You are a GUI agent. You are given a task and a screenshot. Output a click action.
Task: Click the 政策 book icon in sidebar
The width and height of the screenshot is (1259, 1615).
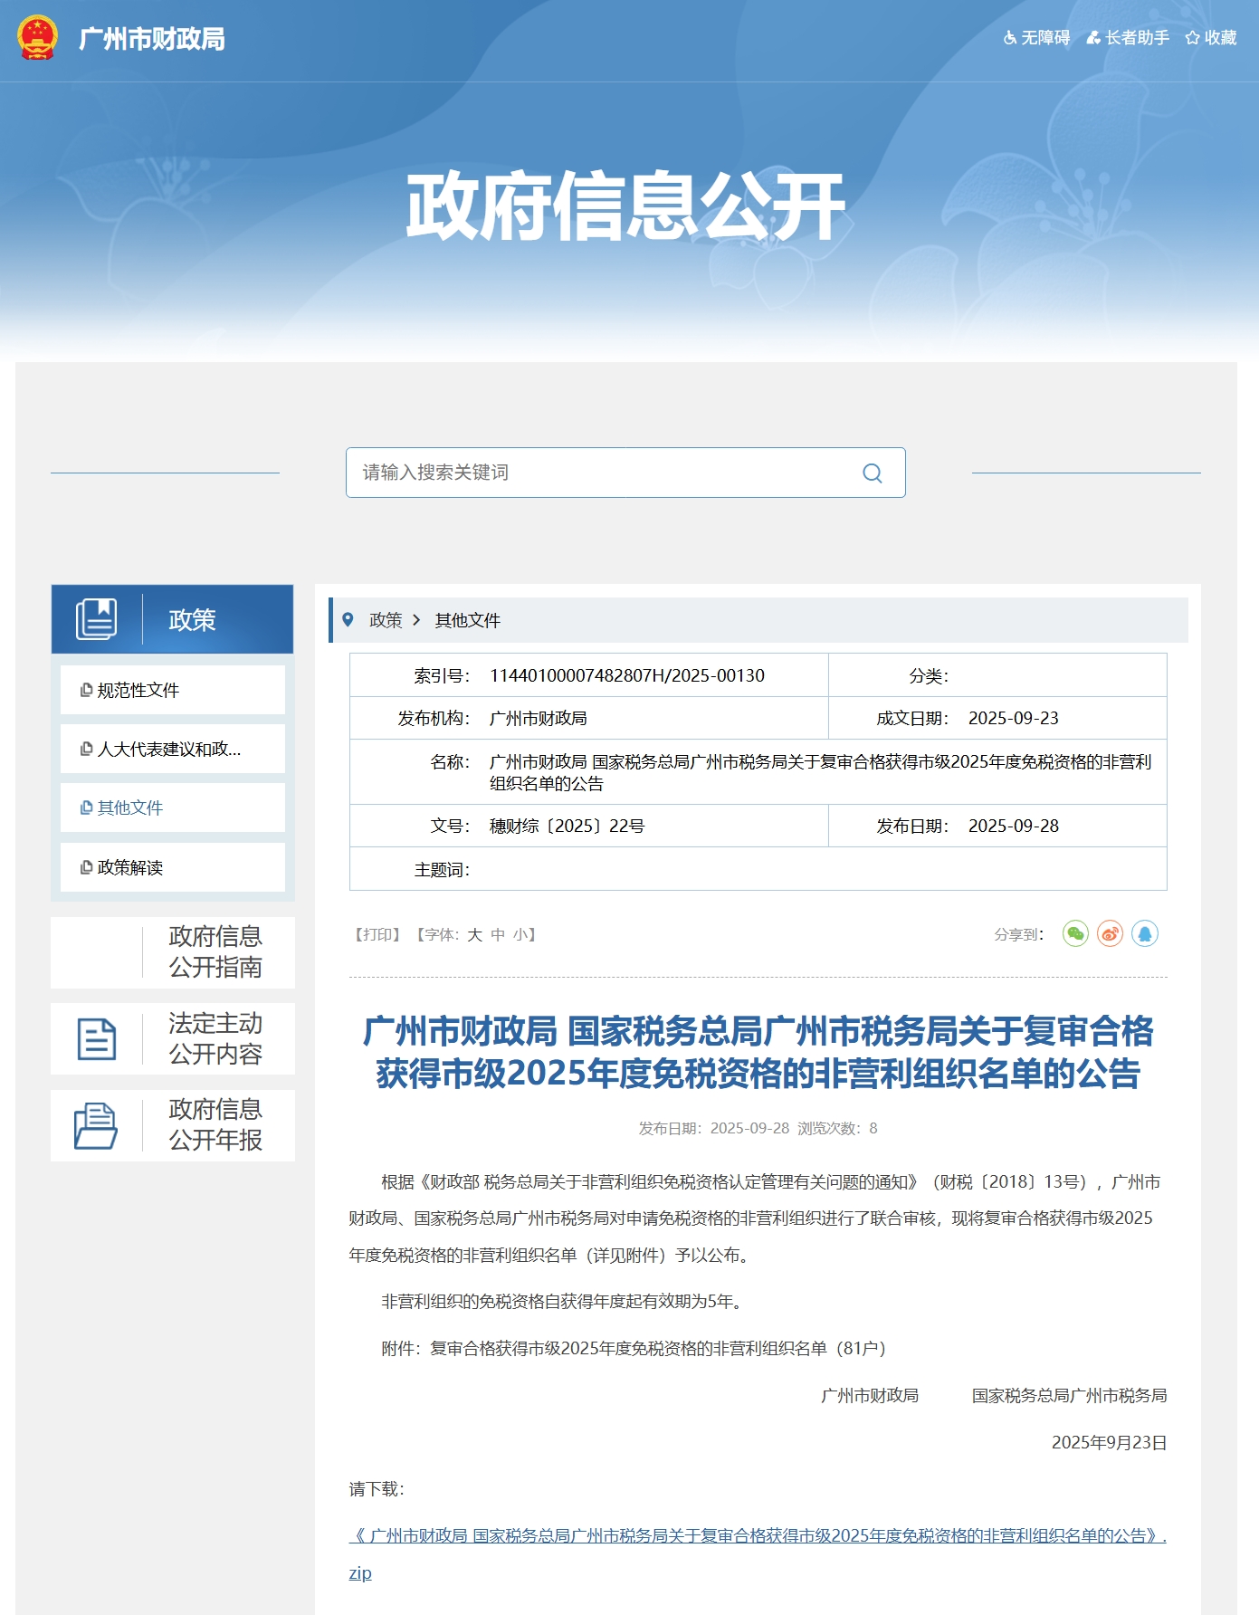pos(97,619)
